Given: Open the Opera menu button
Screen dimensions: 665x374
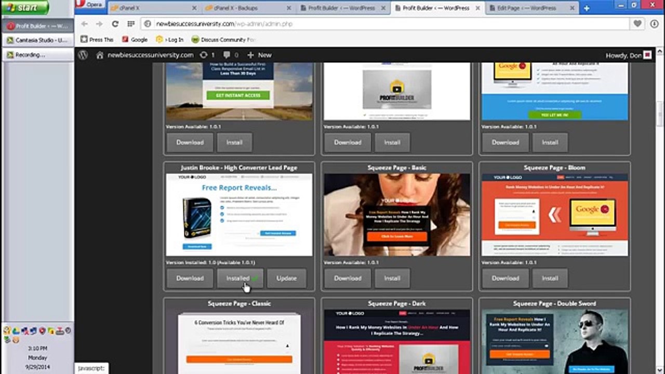Looking at the screenshot, I should (x=90, y=5).
